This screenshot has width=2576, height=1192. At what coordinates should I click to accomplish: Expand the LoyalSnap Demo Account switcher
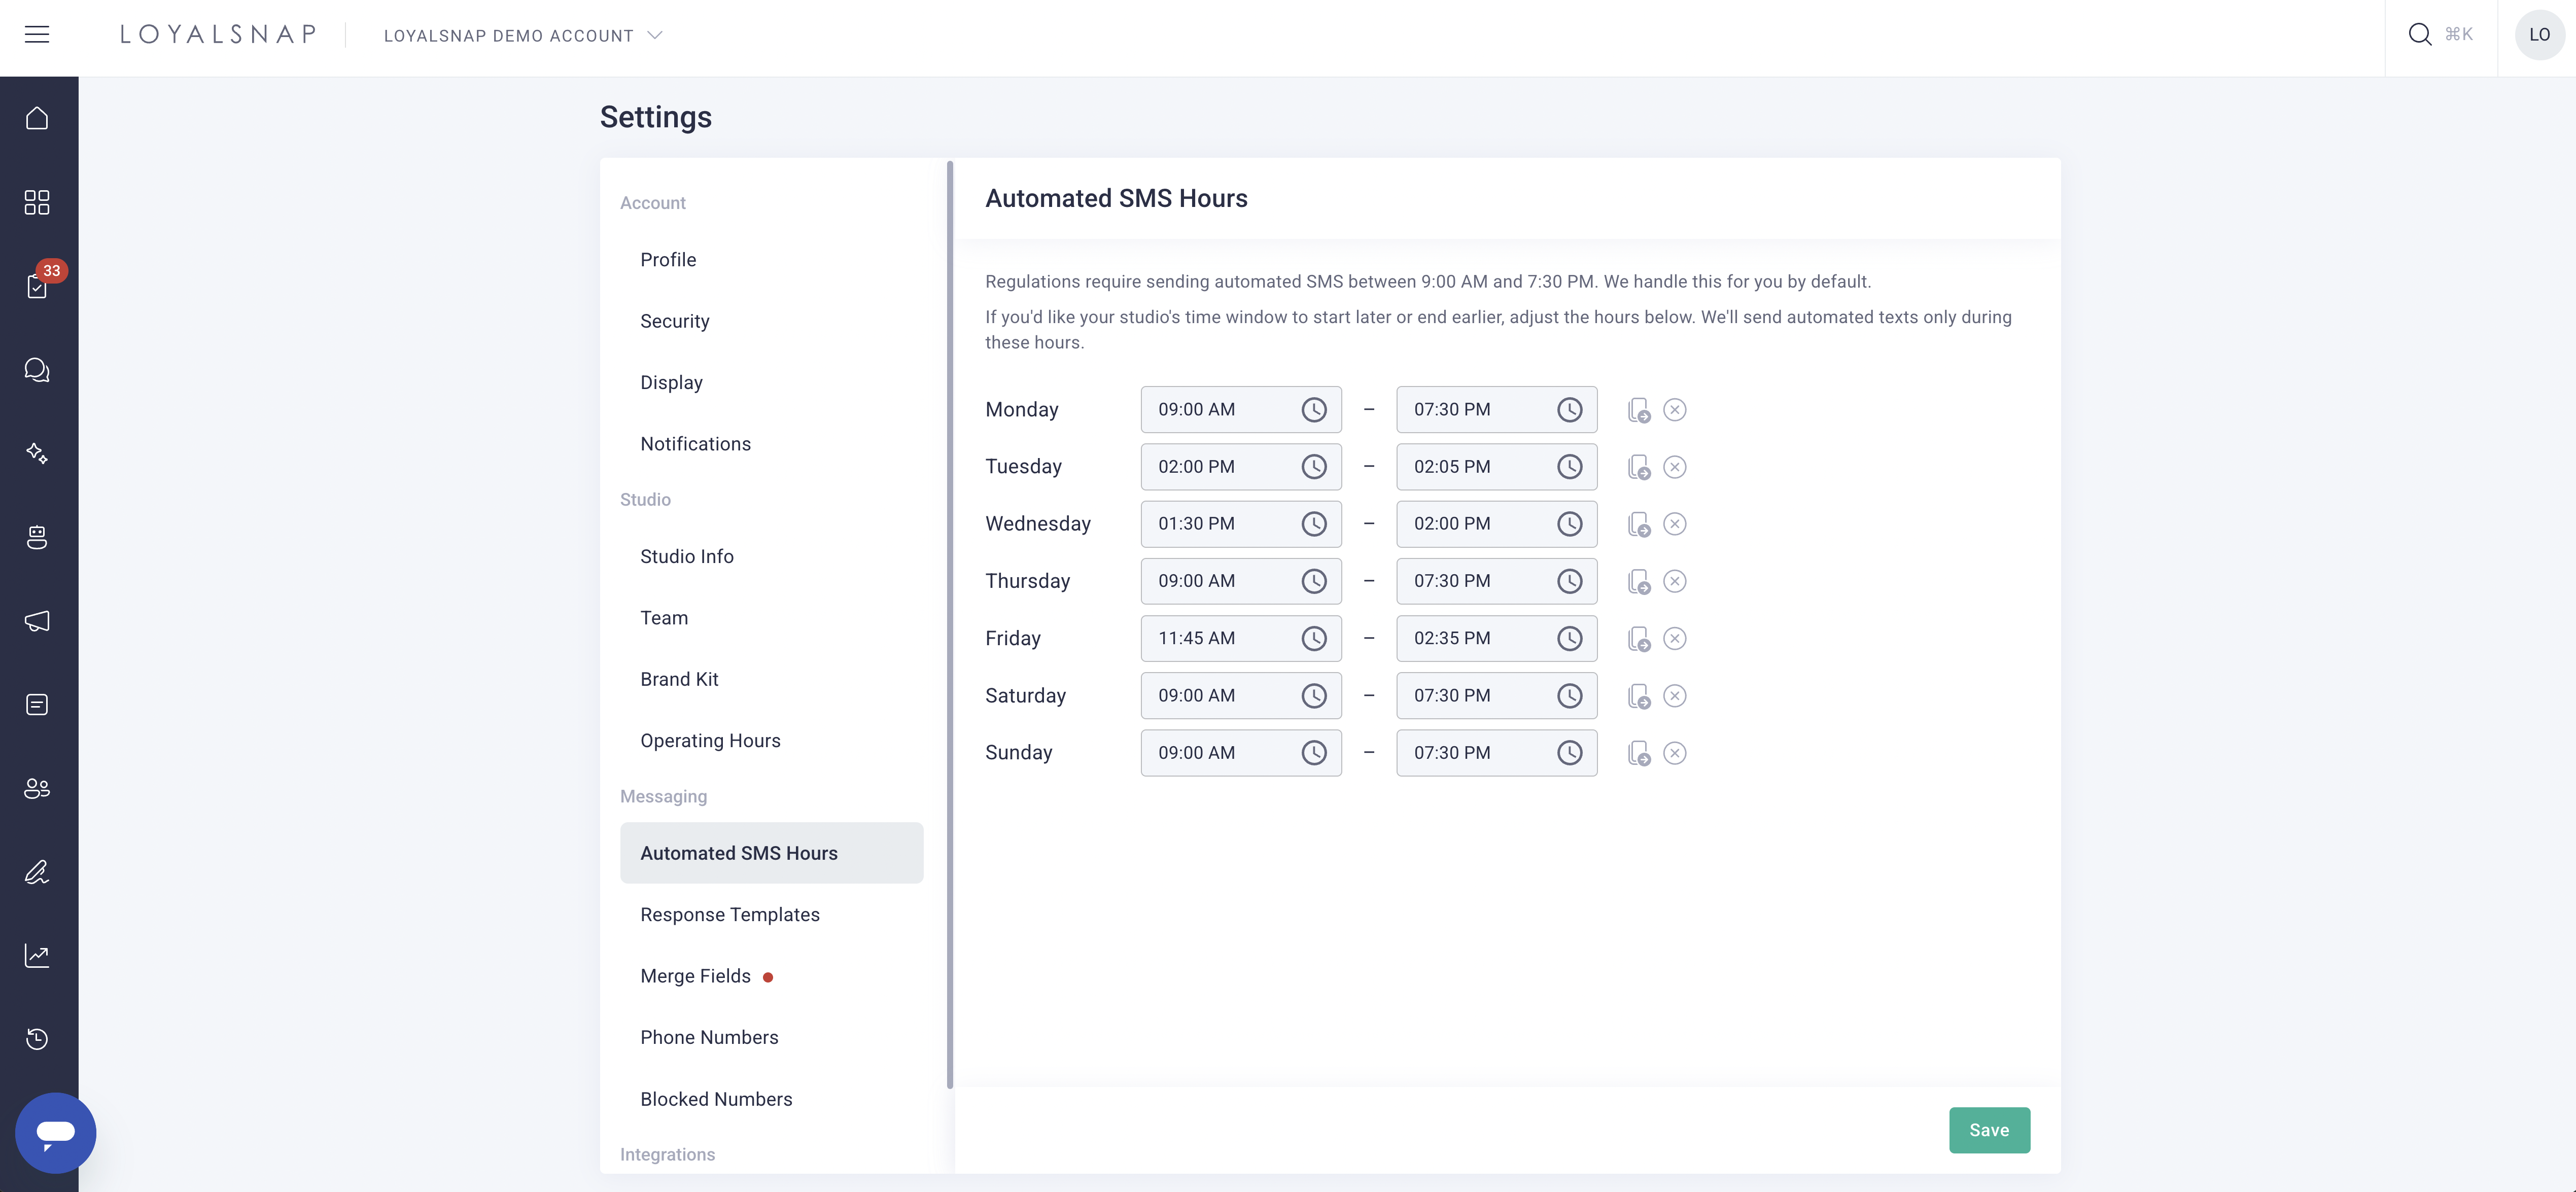point(523,35)
